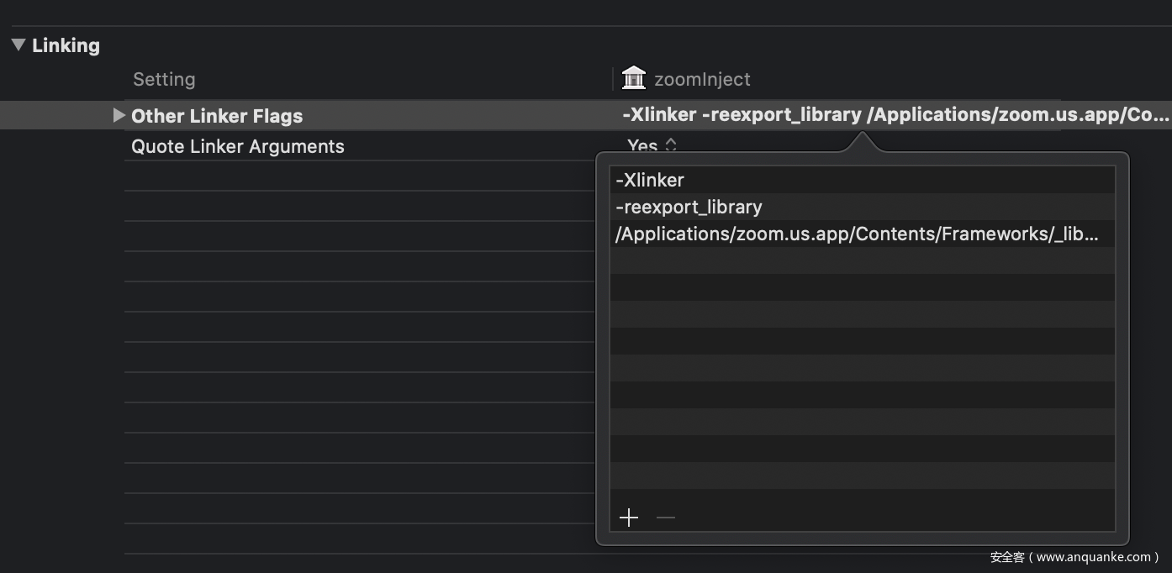Click the Quote Linker Arguments setting name
The image size is (1172, 573).
click(x=238, y=146)
